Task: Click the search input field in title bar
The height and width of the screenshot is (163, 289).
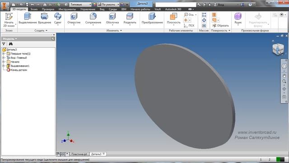Action: tap(176, 5)
